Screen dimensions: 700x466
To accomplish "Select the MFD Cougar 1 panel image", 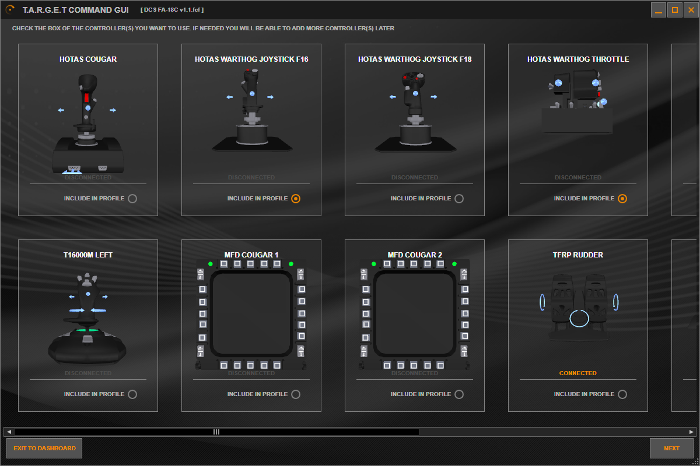I will [251, 315].
